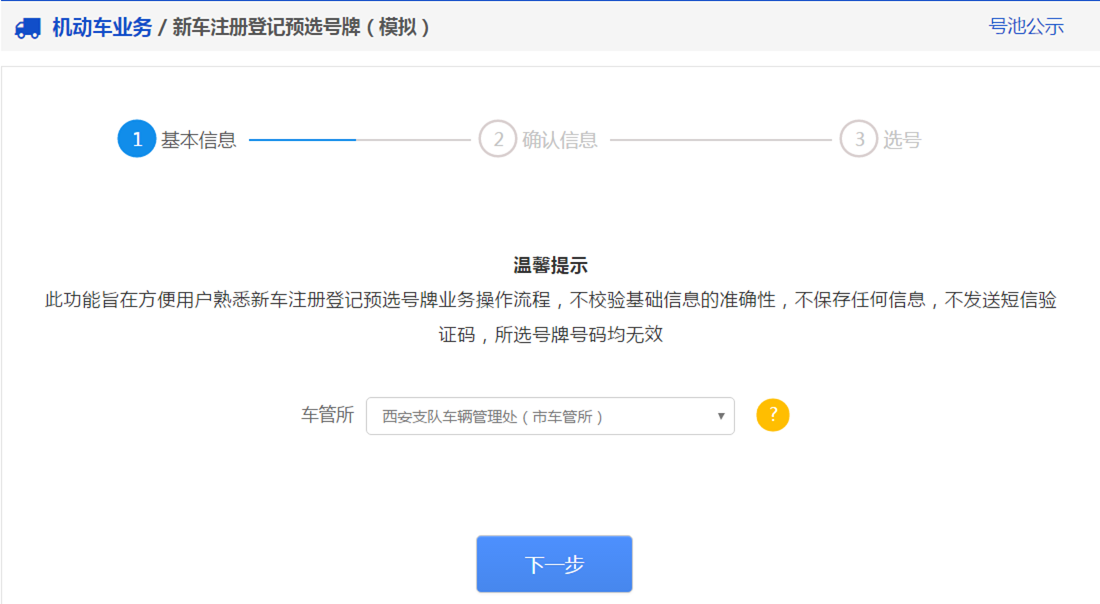
Task: Click the 下一步 button
Action: 554,564
